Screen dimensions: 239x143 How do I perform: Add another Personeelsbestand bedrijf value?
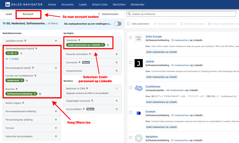pos(21,53)
